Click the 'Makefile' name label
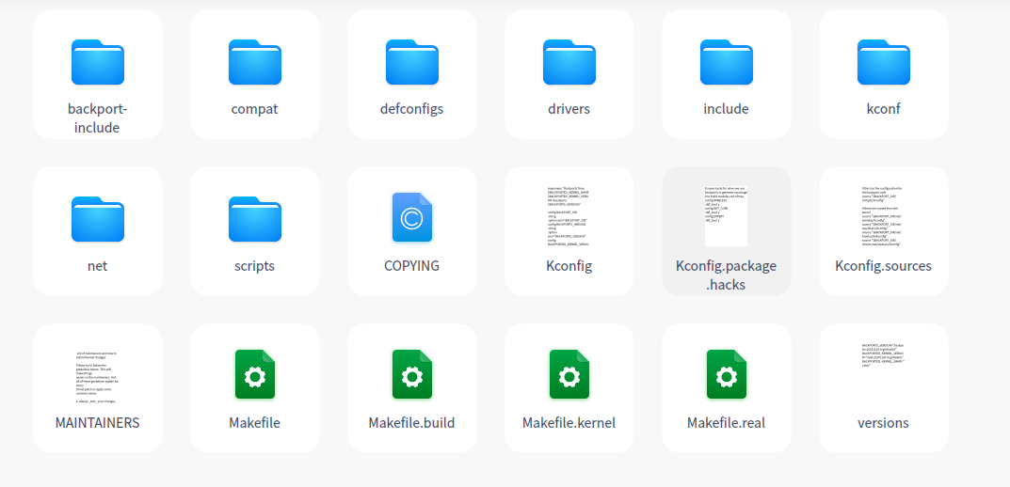The width and height of the screenshot is (1010, 487). pyautogui.click(x=254, y=423)
